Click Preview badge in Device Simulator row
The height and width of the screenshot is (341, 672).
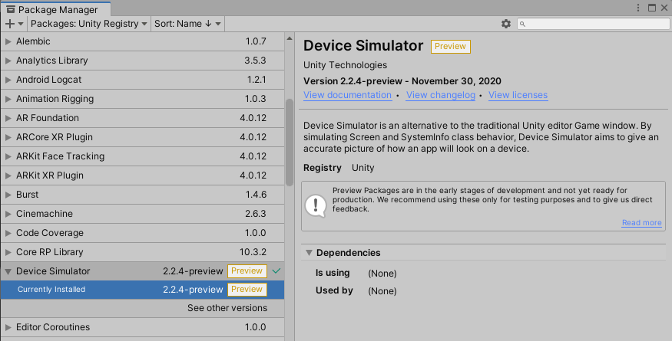(x=247, y=271)
